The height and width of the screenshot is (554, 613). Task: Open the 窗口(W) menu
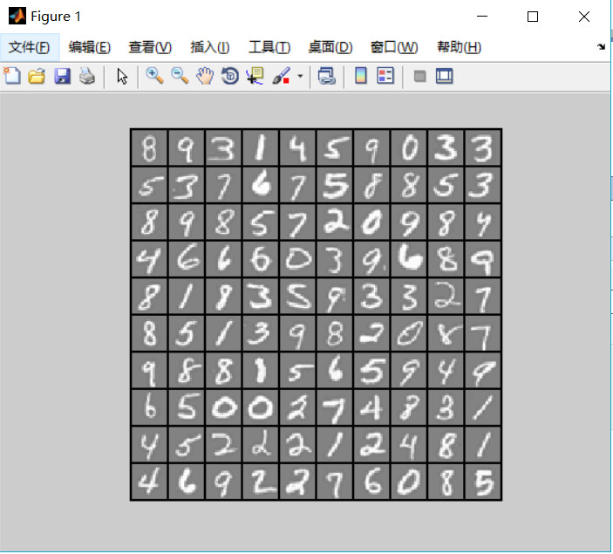click(394, 47)
